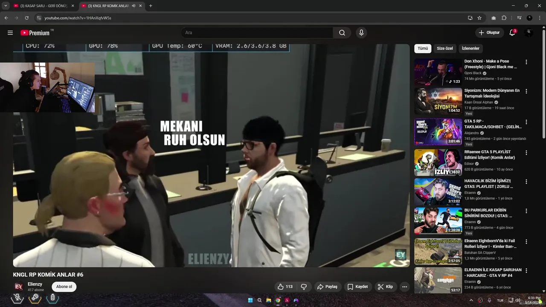Click the Chrome icon in taskbar
This screenshot has height=307, width=546.
278,300
